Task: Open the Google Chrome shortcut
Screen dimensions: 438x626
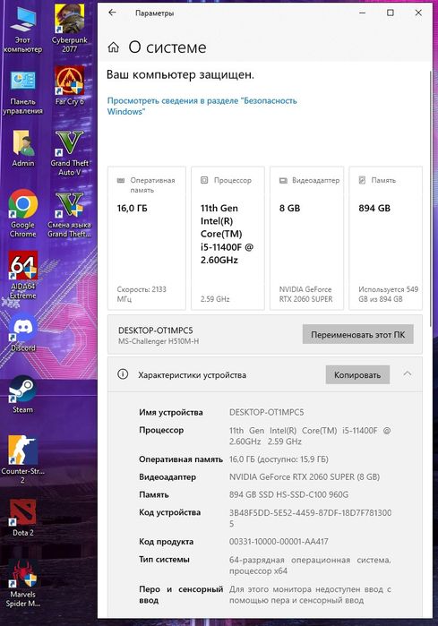Action: pyautogui.click(x=22, y=213)
